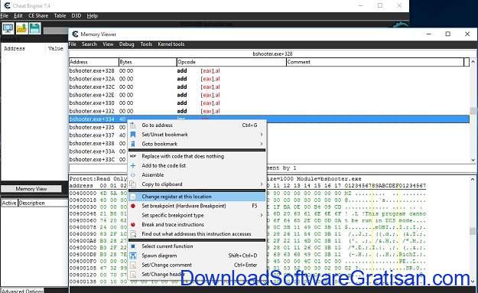Viewport: 478px width, 293px height.
Task: Expand the Goto bookmark submenu arrow
Action: pyautogui.click(x=262, y=144)
